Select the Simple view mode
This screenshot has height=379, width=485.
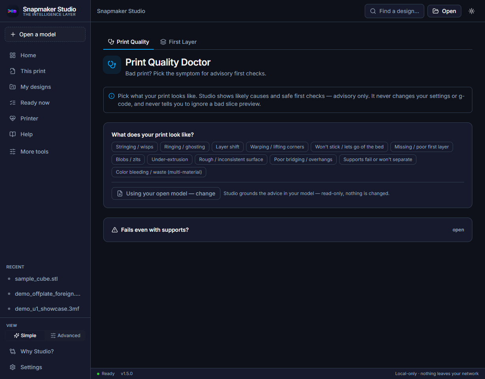(25, 336)
